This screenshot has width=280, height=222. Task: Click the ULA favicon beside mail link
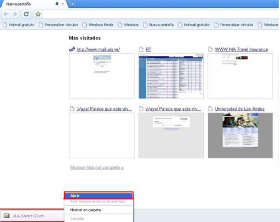72,49
